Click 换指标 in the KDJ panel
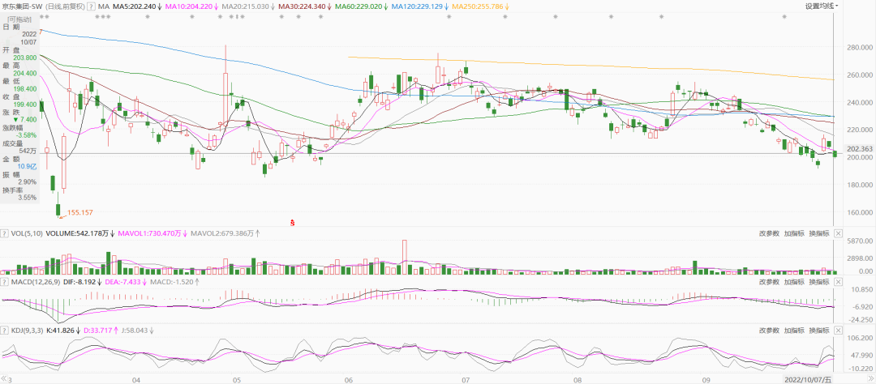Image resolution: width=876 pixels, height=384 pixels. point(818,331)
